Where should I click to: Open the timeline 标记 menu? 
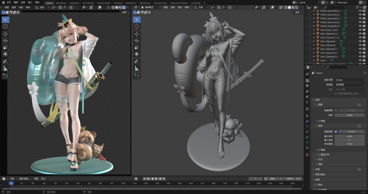[43, 179]
